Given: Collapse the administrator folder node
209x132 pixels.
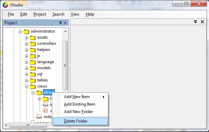Looking at the screenshot, I should (20, 32).
